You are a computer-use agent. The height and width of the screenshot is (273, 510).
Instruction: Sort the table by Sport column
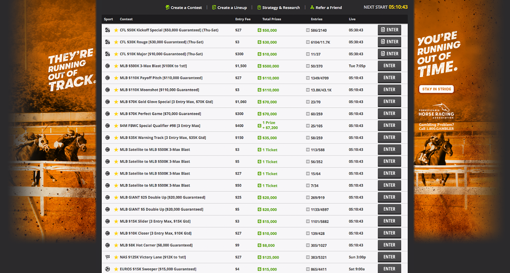[108, 19]
